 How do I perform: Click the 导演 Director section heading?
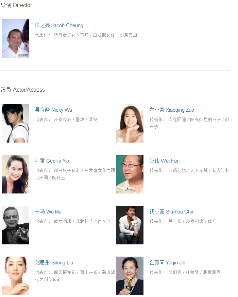[x=16, y=5]
